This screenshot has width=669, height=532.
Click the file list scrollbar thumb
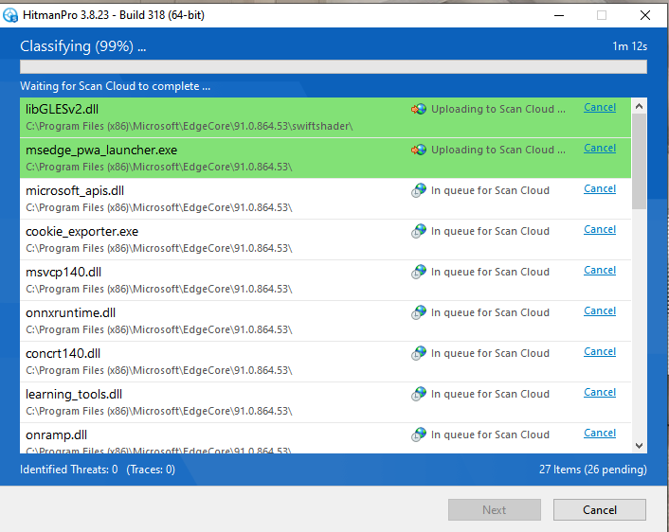coord(639,161)
